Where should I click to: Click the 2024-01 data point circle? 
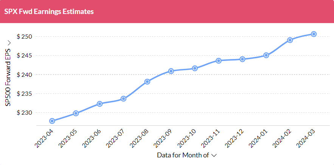coord(266,55)
